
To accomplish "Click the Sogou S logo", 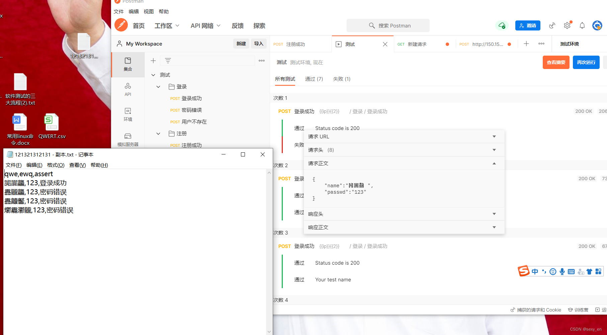I will tap(524, 271).
